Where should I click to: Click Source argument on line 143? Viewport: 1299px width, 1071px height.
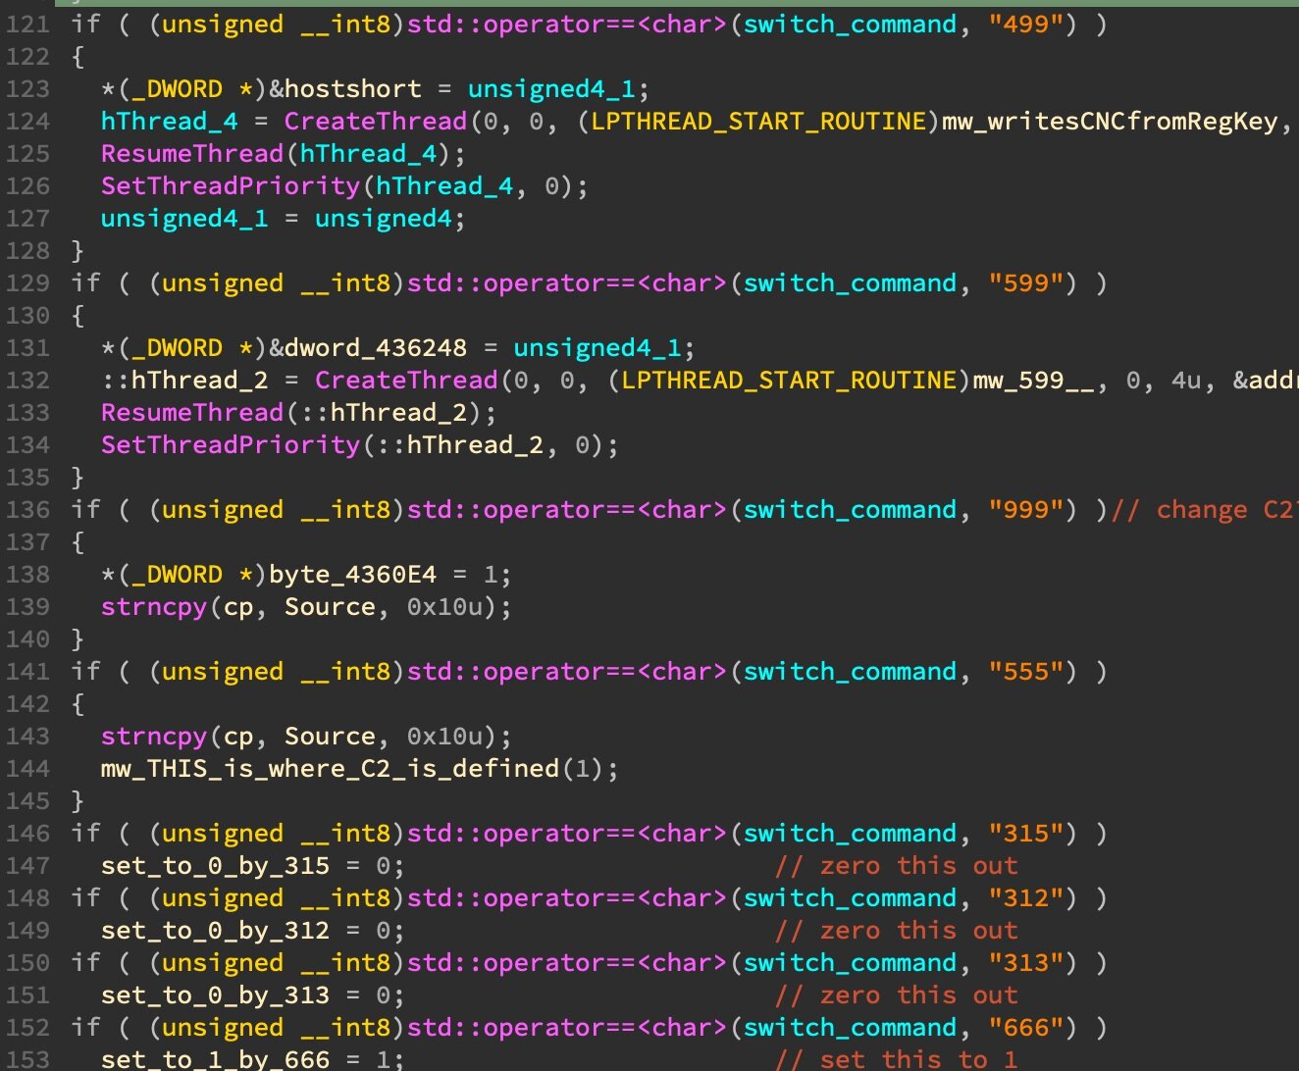click(330, 737)
